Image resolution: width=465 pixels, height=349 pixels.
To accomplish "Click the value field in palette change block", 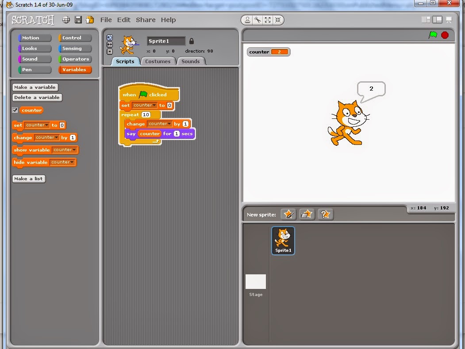I will (x=73, y=138).
